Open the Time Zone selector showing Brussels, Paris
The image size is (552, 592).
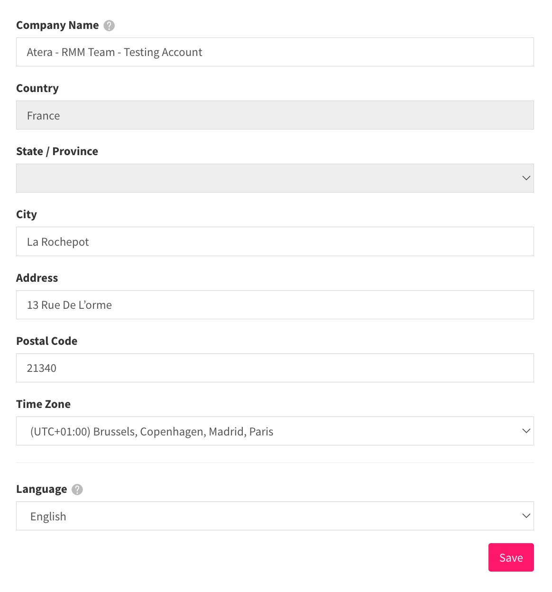pos(275,431)
